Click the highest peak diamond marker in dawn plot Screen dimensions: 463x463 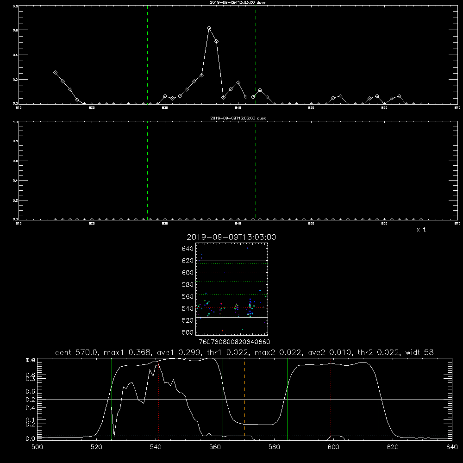tap(209, 28)
